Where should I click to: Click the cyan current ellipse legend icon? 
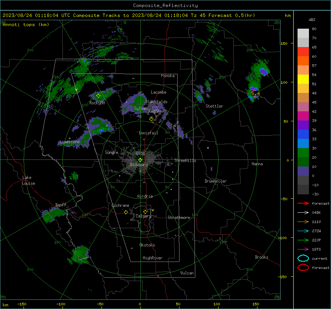303,258
